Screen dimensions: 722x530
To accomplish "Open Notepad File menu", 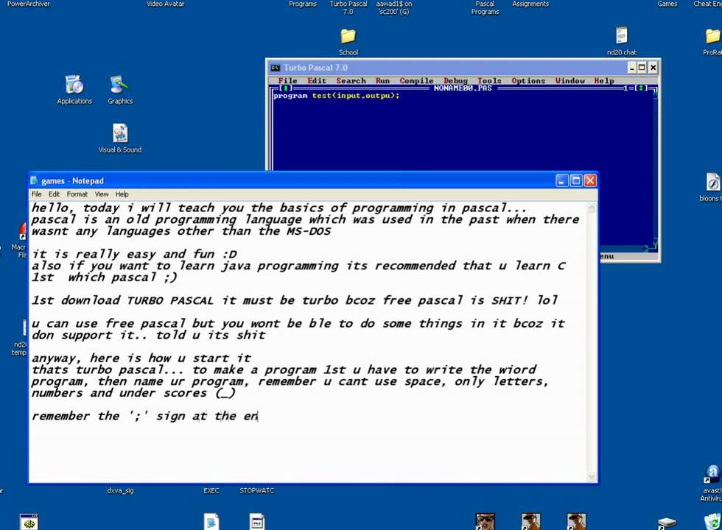I will [36, 194].
